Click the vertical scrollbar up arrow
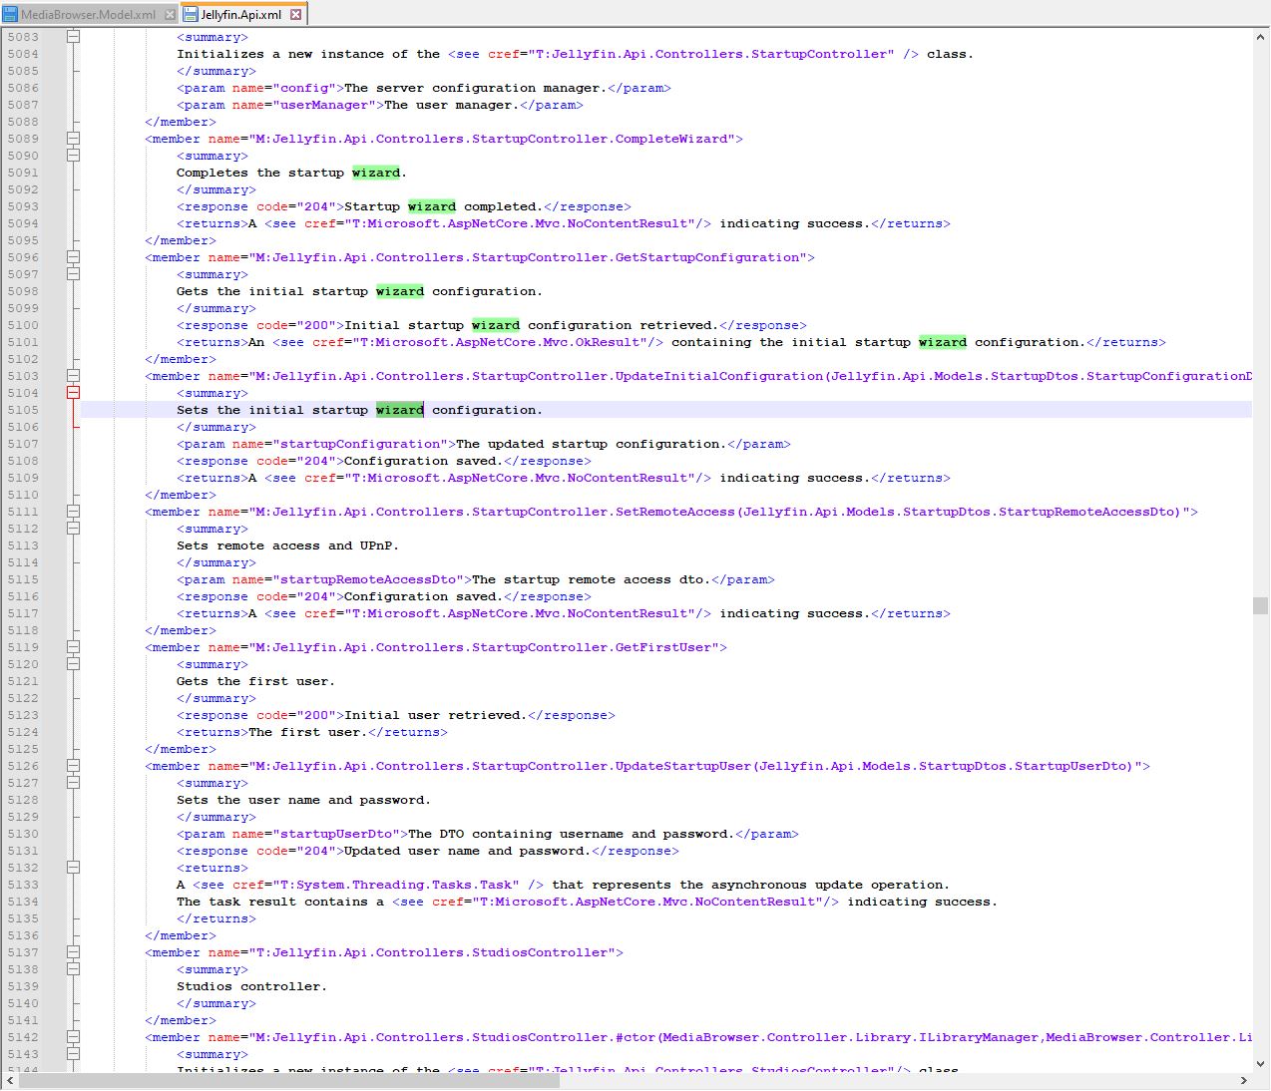Screen dimensions: 1271x1091 click(x=1261, y=37)
